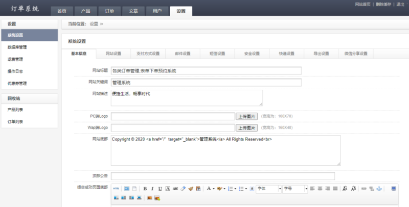Click second image layout icon in lower row

click(x=124, y=198)
